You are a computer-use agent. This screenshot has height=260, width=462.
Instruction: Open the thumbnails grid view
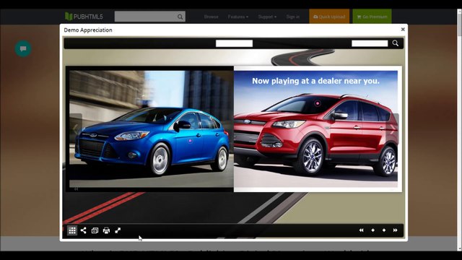point(72,230)
